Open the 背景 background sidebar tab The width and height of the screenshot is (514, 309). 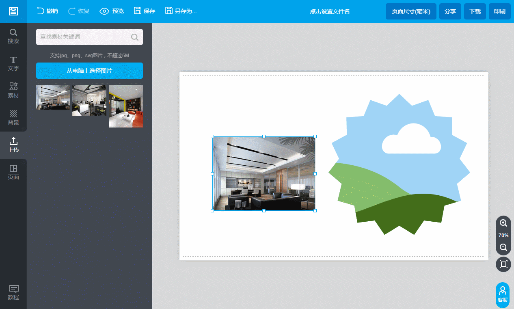13,118
